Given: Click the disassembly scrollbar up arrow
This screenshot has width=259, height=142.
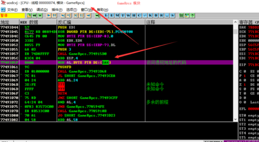Looking at the screenshot, I should (x=235, y=22).
